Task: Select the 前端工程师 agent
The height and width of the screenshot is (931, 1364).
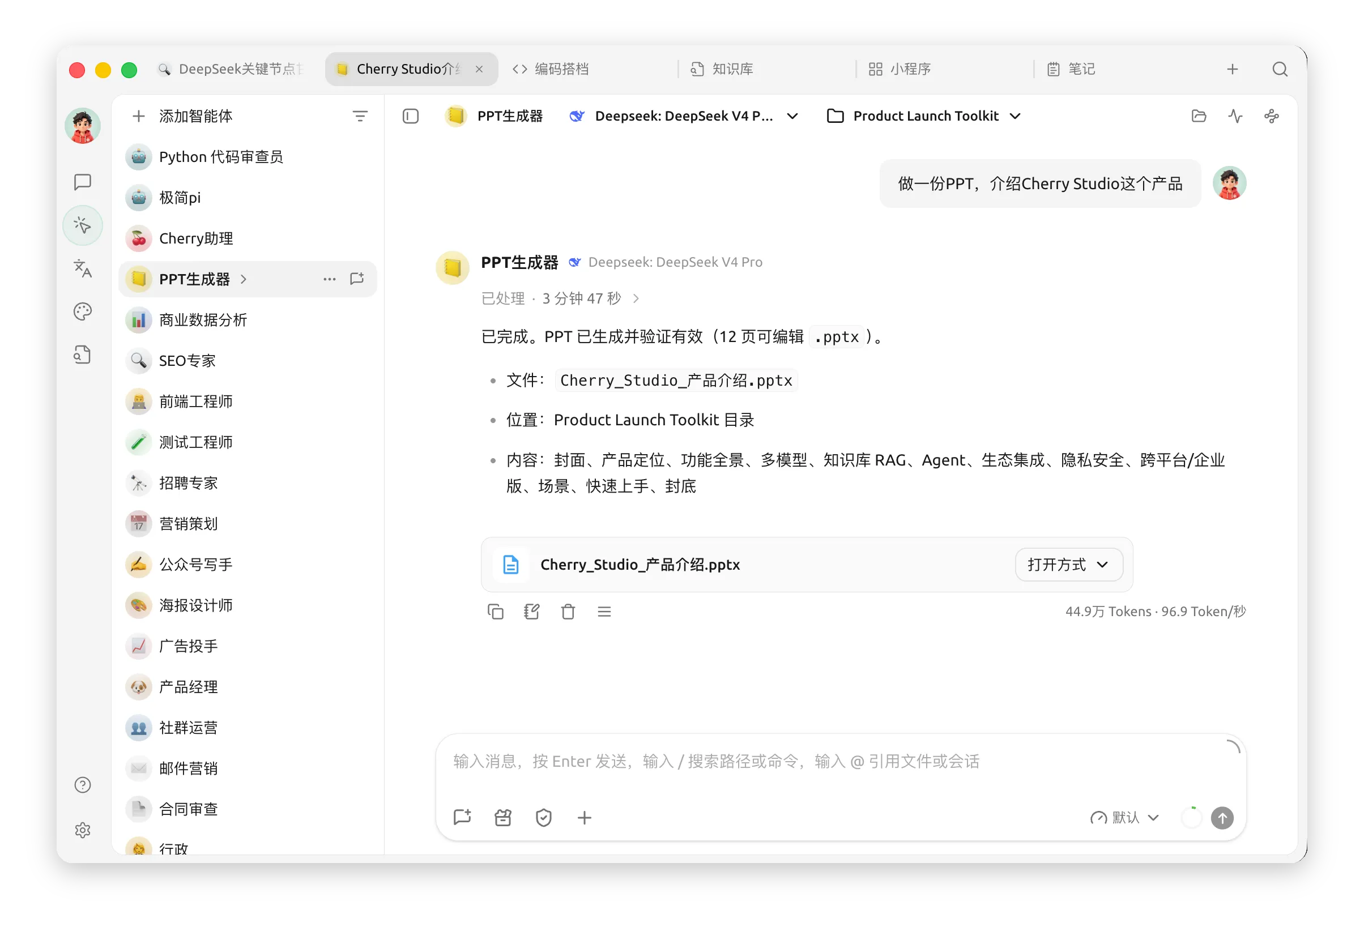Action: click(x=248, y=402)
